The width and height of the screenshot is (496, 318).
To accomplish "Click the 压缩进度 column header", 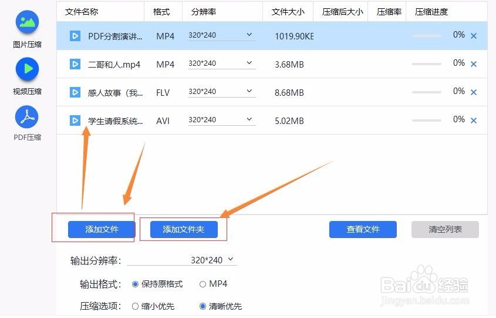I will point(431,12).
